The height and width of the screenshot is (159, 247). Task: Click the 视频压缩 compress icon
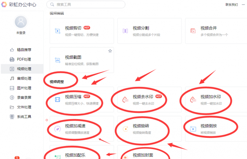point(57,100)
